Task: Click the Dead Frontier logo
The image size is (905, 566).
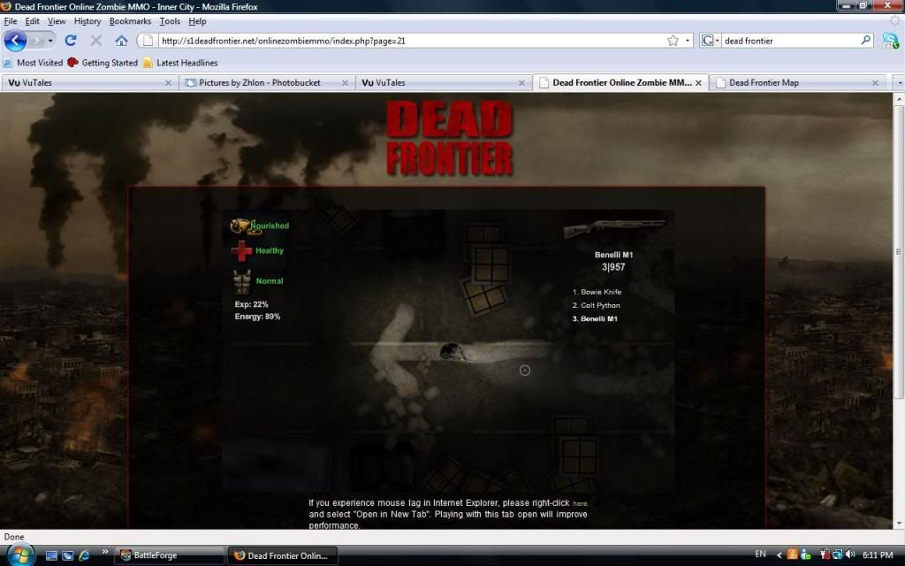Action: [x=450, y=138]
